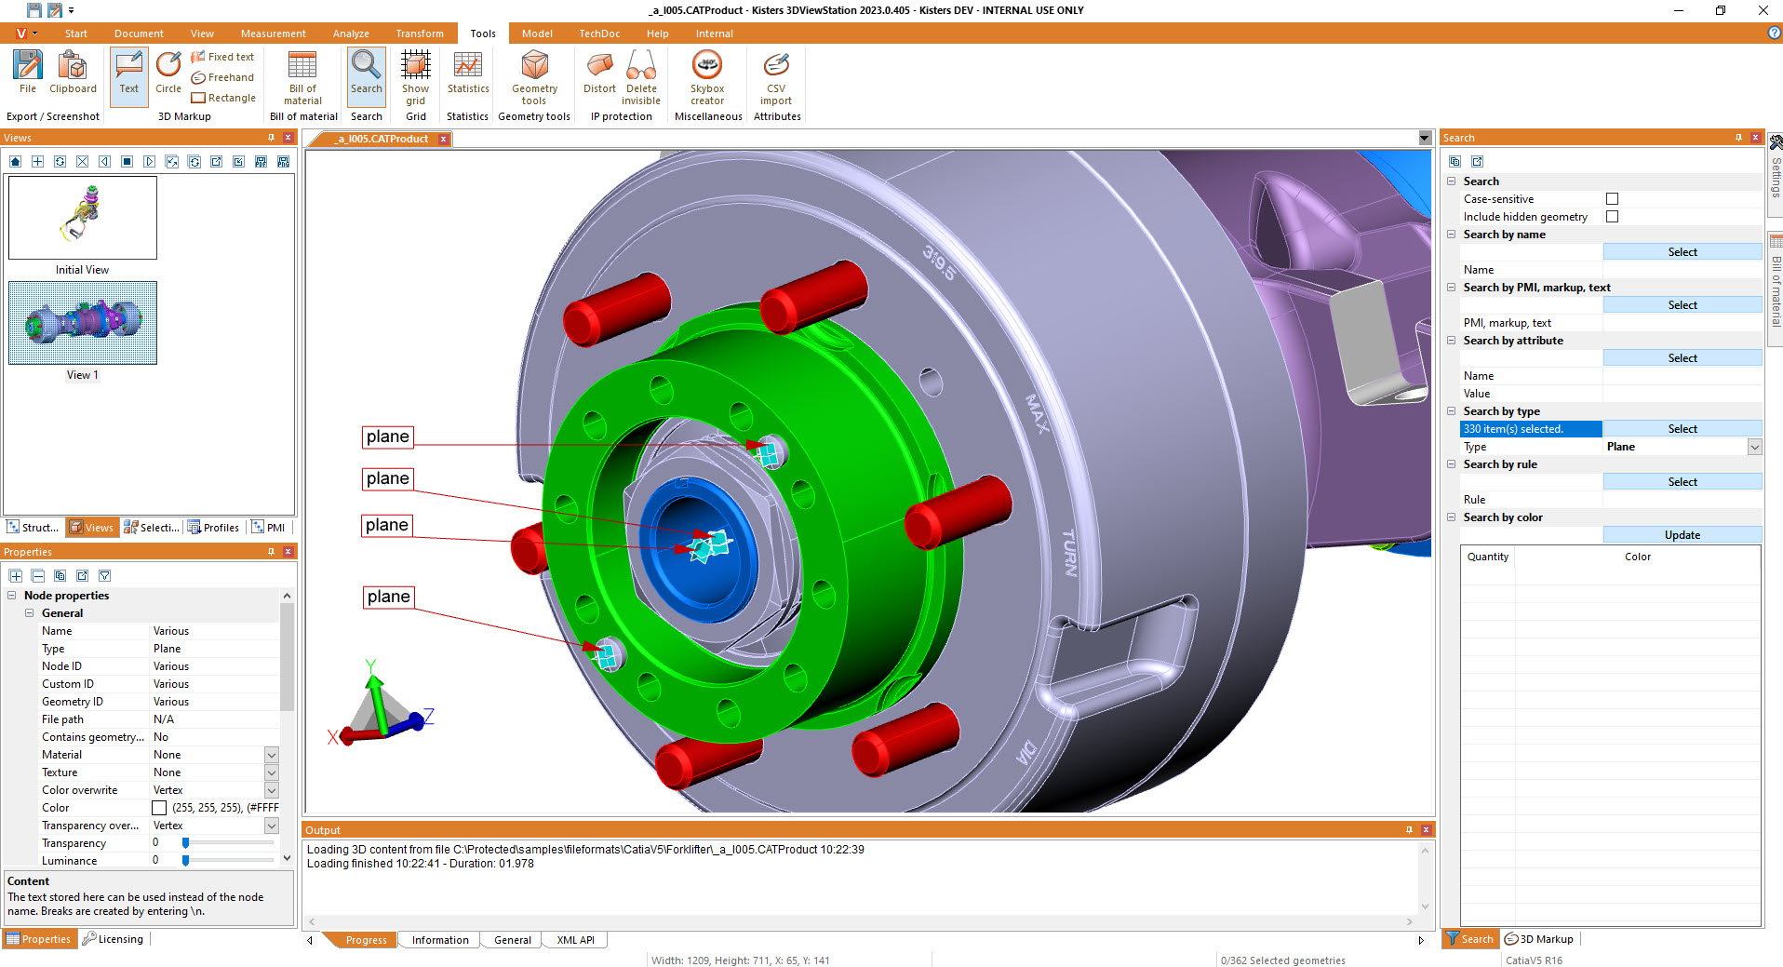Click Select under Search by PMI, markup, text
The height and width of the screenshot is (967, 1783).
click(x=1682, y=305)
